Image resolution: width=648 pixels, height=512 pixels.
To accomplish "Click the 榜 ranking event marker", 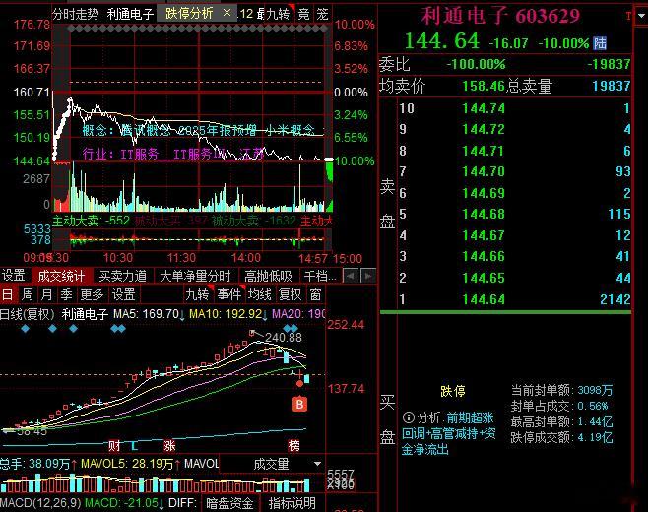I will (293, 445).
